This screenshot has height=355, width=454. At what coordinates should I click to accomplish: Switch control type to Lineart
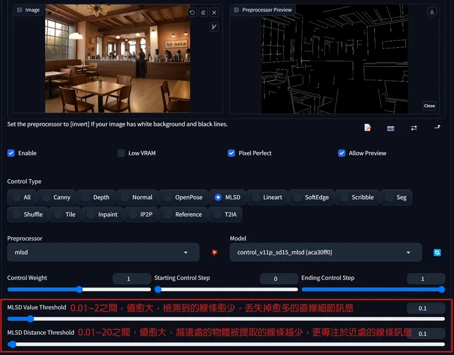click(x=267, y=197)
